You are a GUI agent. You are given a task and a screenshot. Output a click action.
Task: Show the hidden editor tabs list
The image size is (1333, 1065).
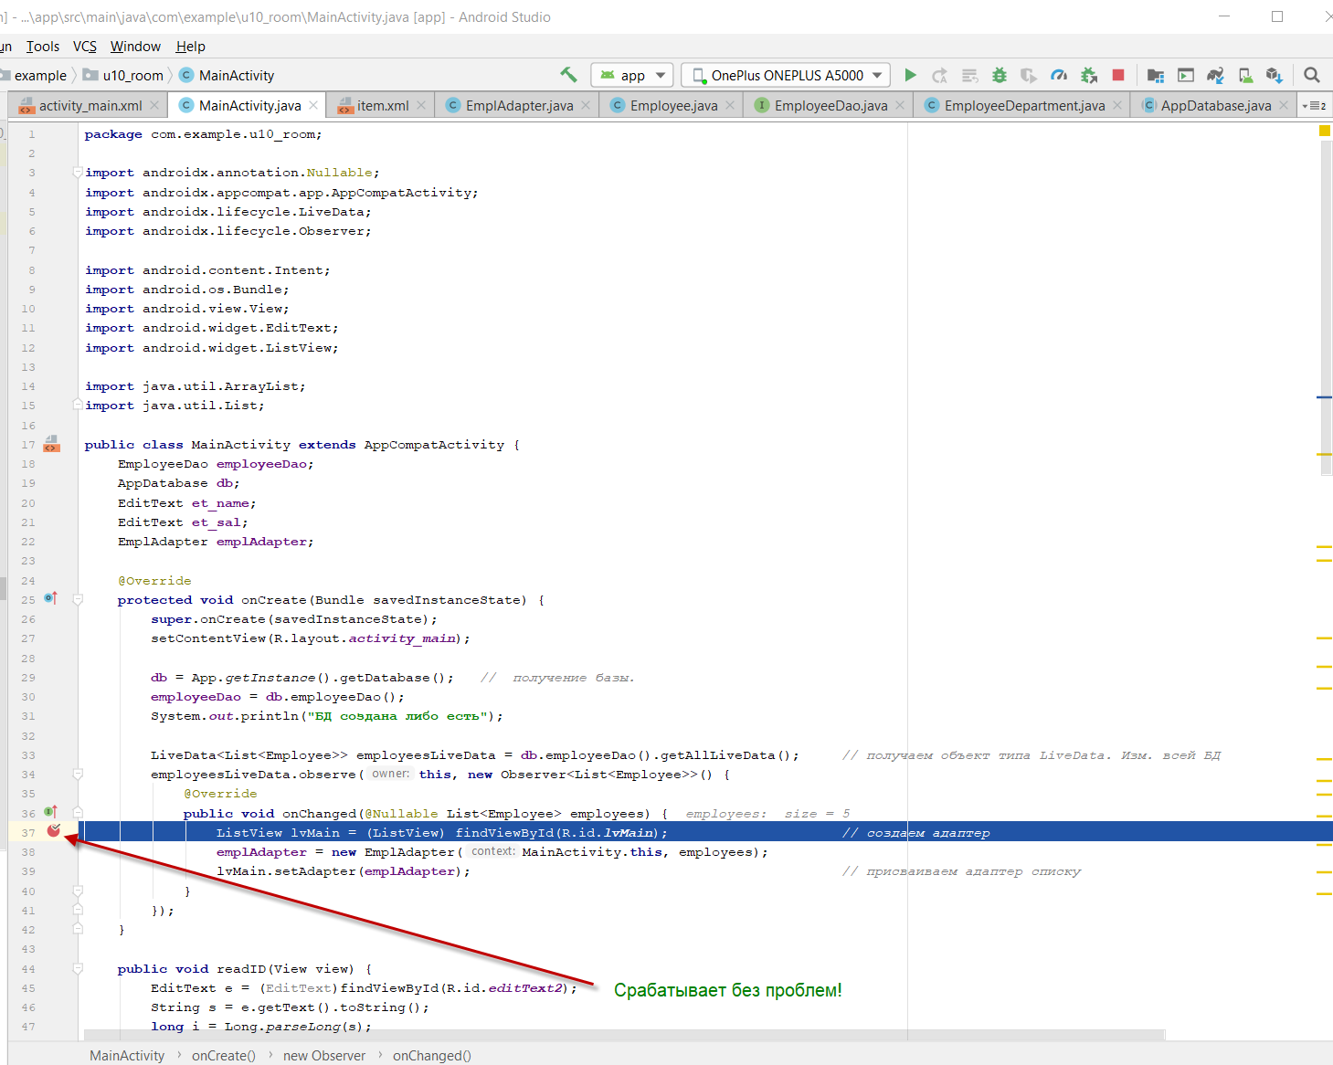tap(1315, 106)
